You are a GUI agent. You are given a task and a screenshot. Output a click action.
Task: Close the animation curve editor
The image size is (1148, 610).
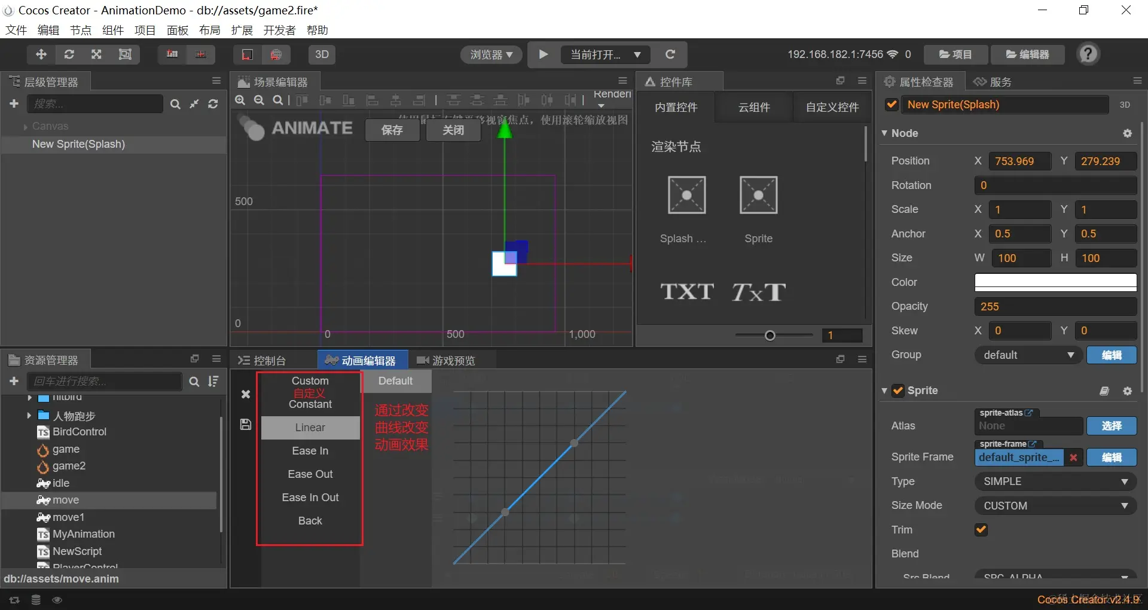click(x=245, y=394)
